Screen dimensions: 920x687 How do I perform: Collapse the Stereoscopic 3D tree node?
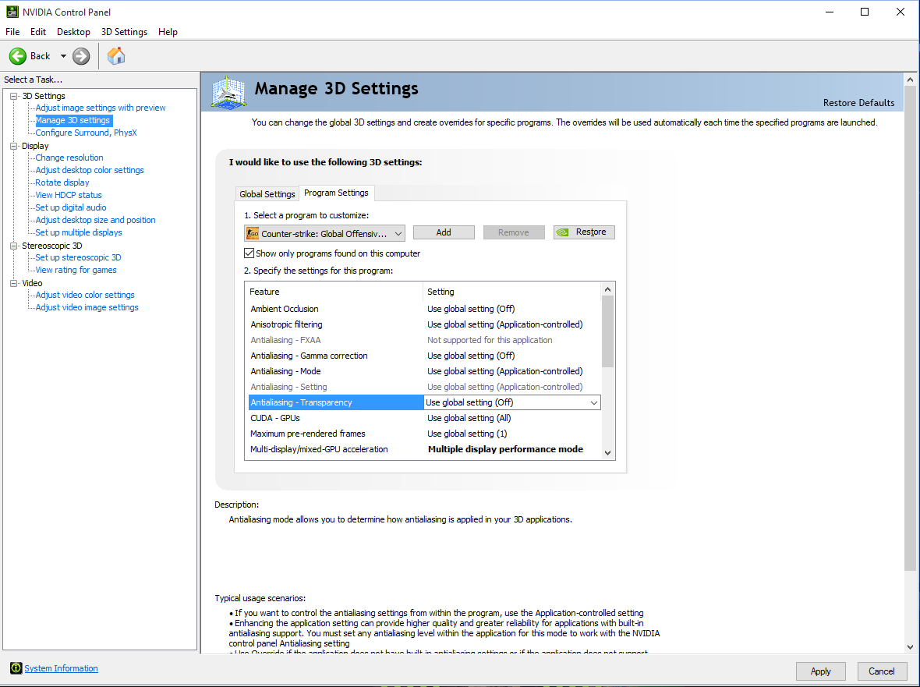click(13, 246)
